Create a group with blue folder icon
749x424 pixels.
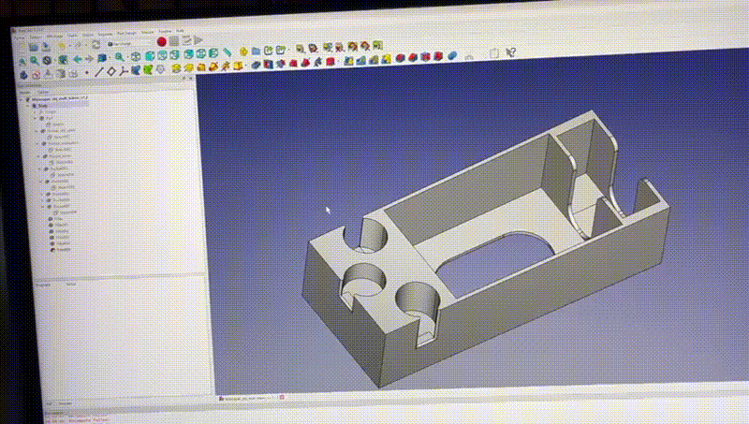tap(256, 51)
